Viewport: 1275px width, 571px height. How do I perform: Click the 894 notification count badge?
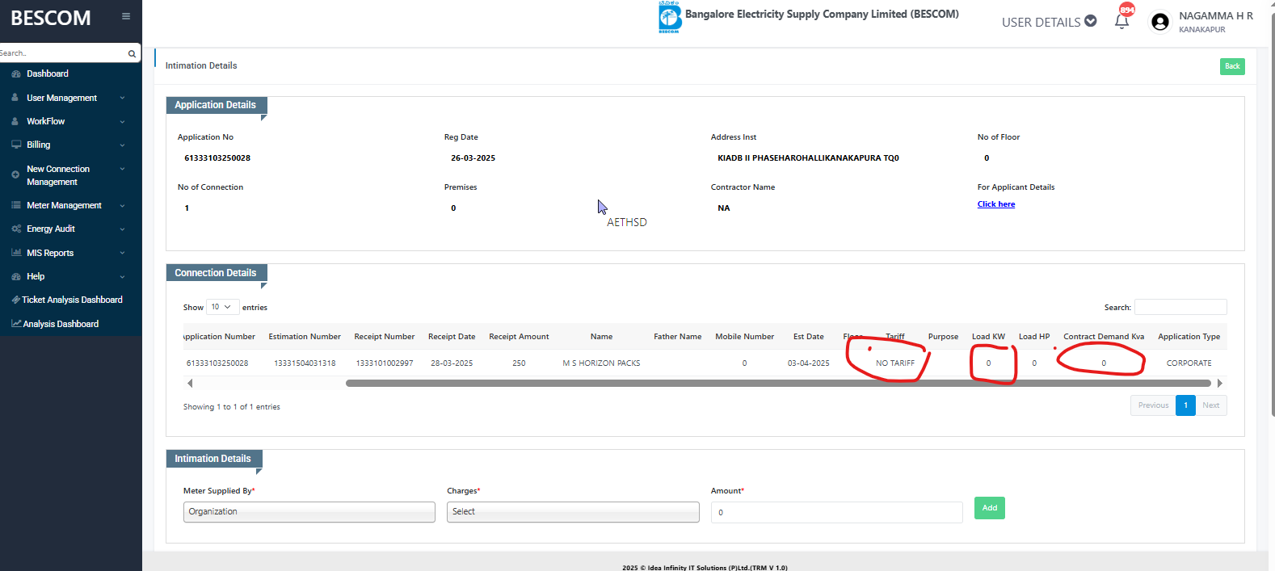[x=1127, y=10]
